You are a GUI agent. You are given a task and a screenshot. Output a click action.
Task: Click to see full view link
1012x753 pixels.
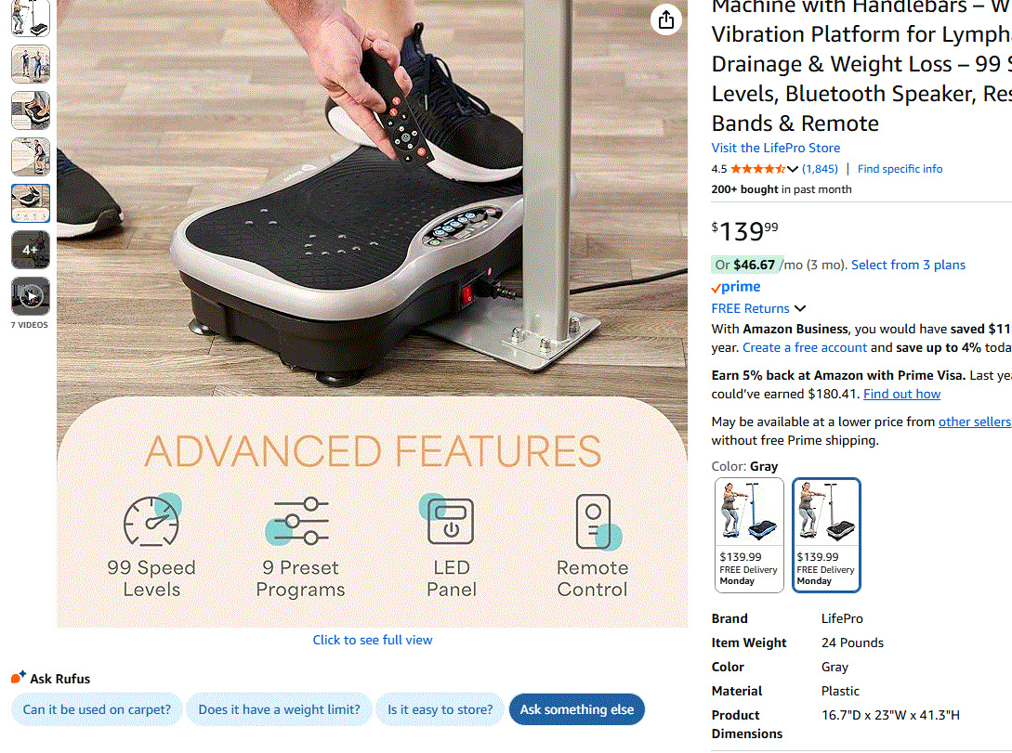pyautogui.click(x=373, y=640)
